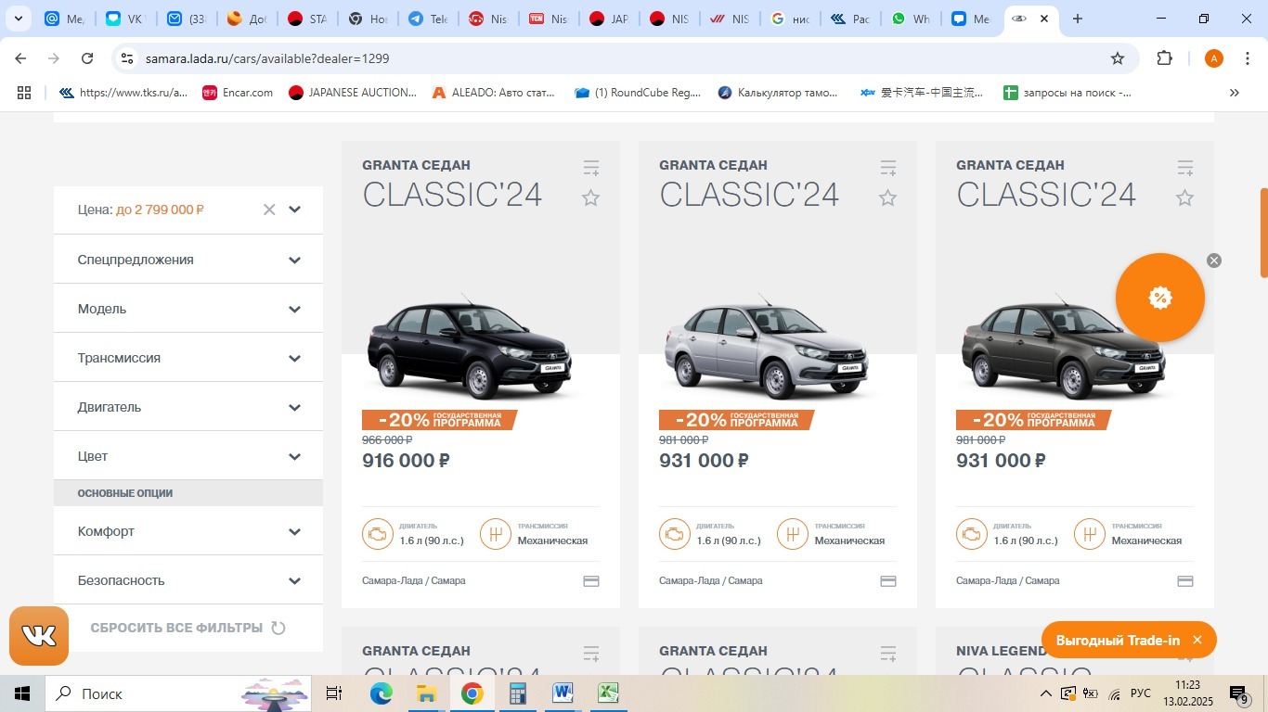The width and height of the screenshot is (1268, 712).
Task: Switch to the STA browser tab
Action: click(307, 19)
